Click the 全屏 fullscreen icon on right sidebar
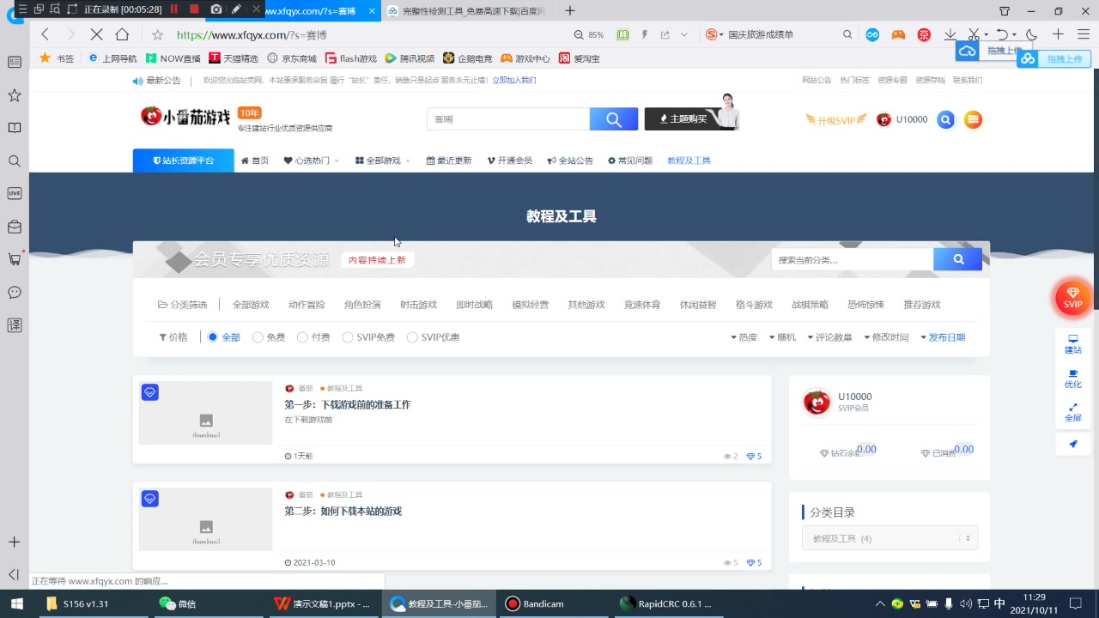Screen dimensions: 1099x618 [x=1072, y=413]
